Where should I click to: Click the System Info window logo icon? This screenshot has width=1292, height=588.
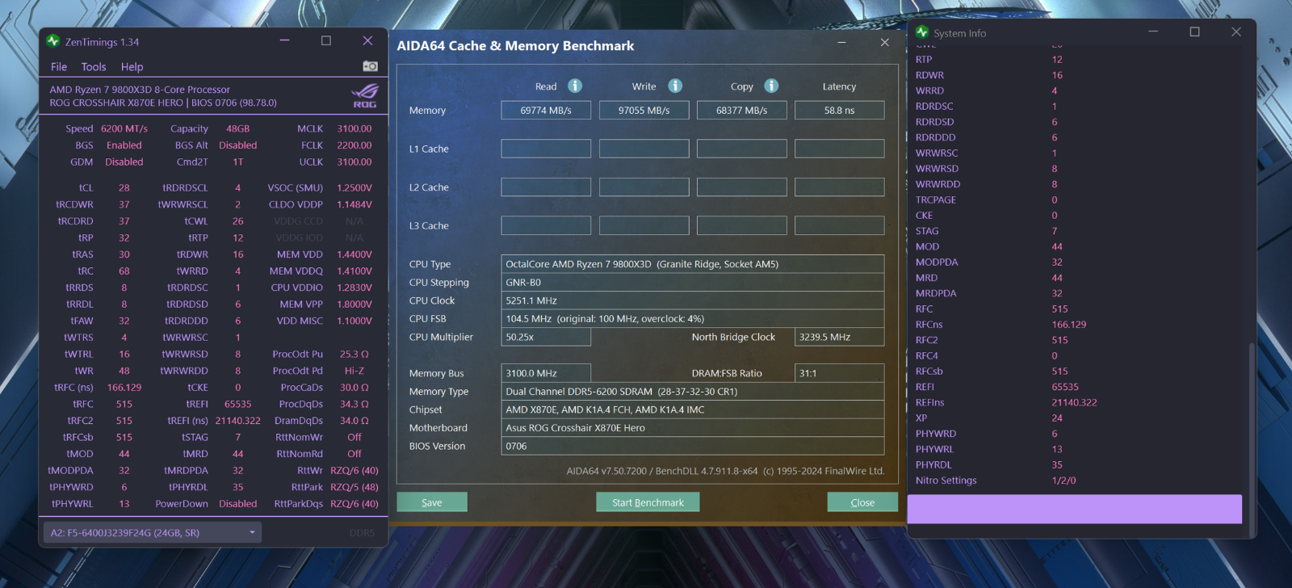tap(922, 32)
